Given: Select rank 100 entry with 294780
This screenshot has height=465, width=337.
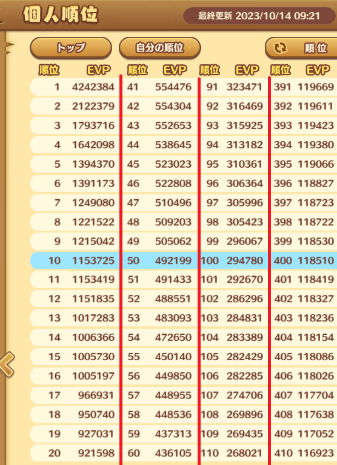Looking at the screenshot, I should [x=234, y=260].
